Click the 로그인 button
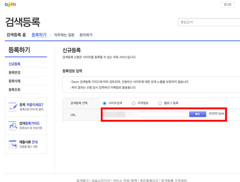 tap(228, 5)
